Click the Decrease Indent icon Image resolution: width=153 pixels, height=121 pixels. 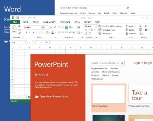[70, 32]
